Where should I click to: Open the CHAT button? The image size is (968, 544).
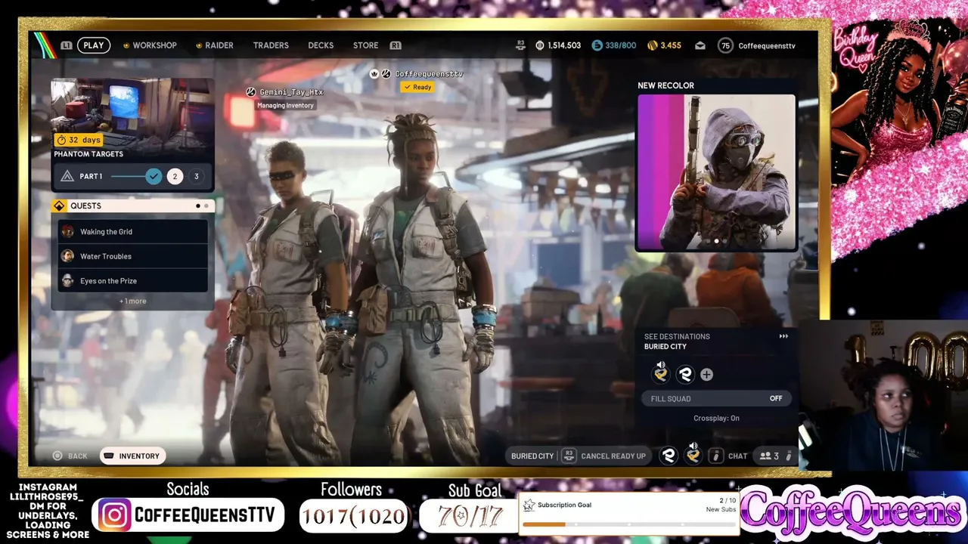(737, 456)
